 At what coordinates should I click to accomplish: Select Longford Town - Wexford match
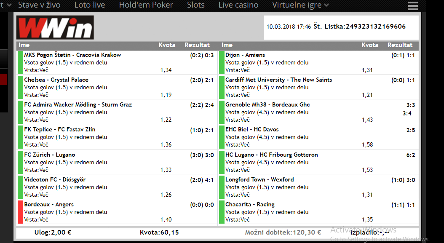(x=259, y=179)
